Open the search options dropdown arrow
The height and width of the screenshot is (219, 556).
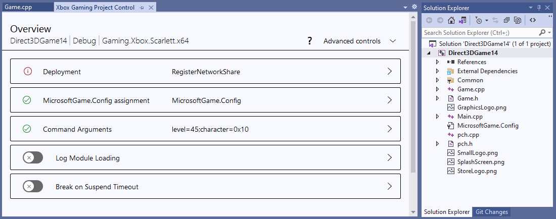pos(549,33)
